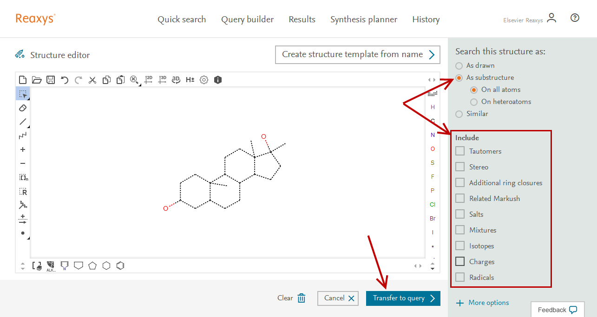Tick the Salts checkbox
Viewport: 597px width, 317px height.
(460, 214)
